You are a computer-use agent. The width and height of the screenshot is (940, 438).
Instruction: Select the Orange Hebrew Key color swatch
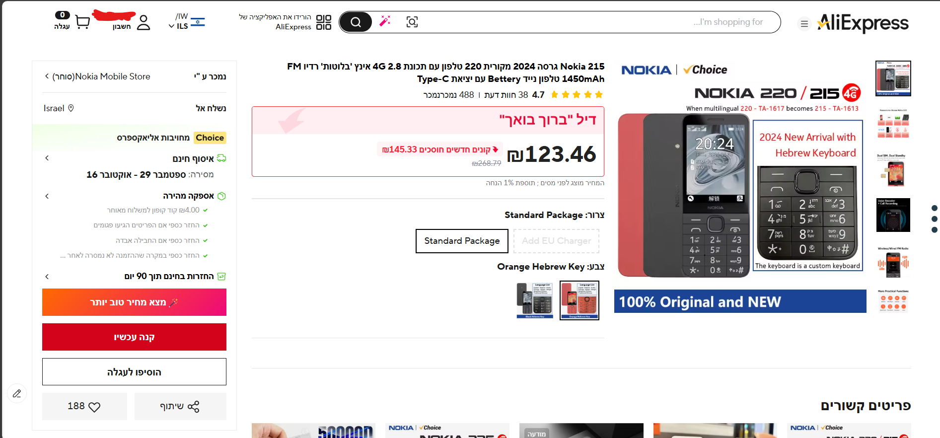pyautogui.click(x=579, y=300)
